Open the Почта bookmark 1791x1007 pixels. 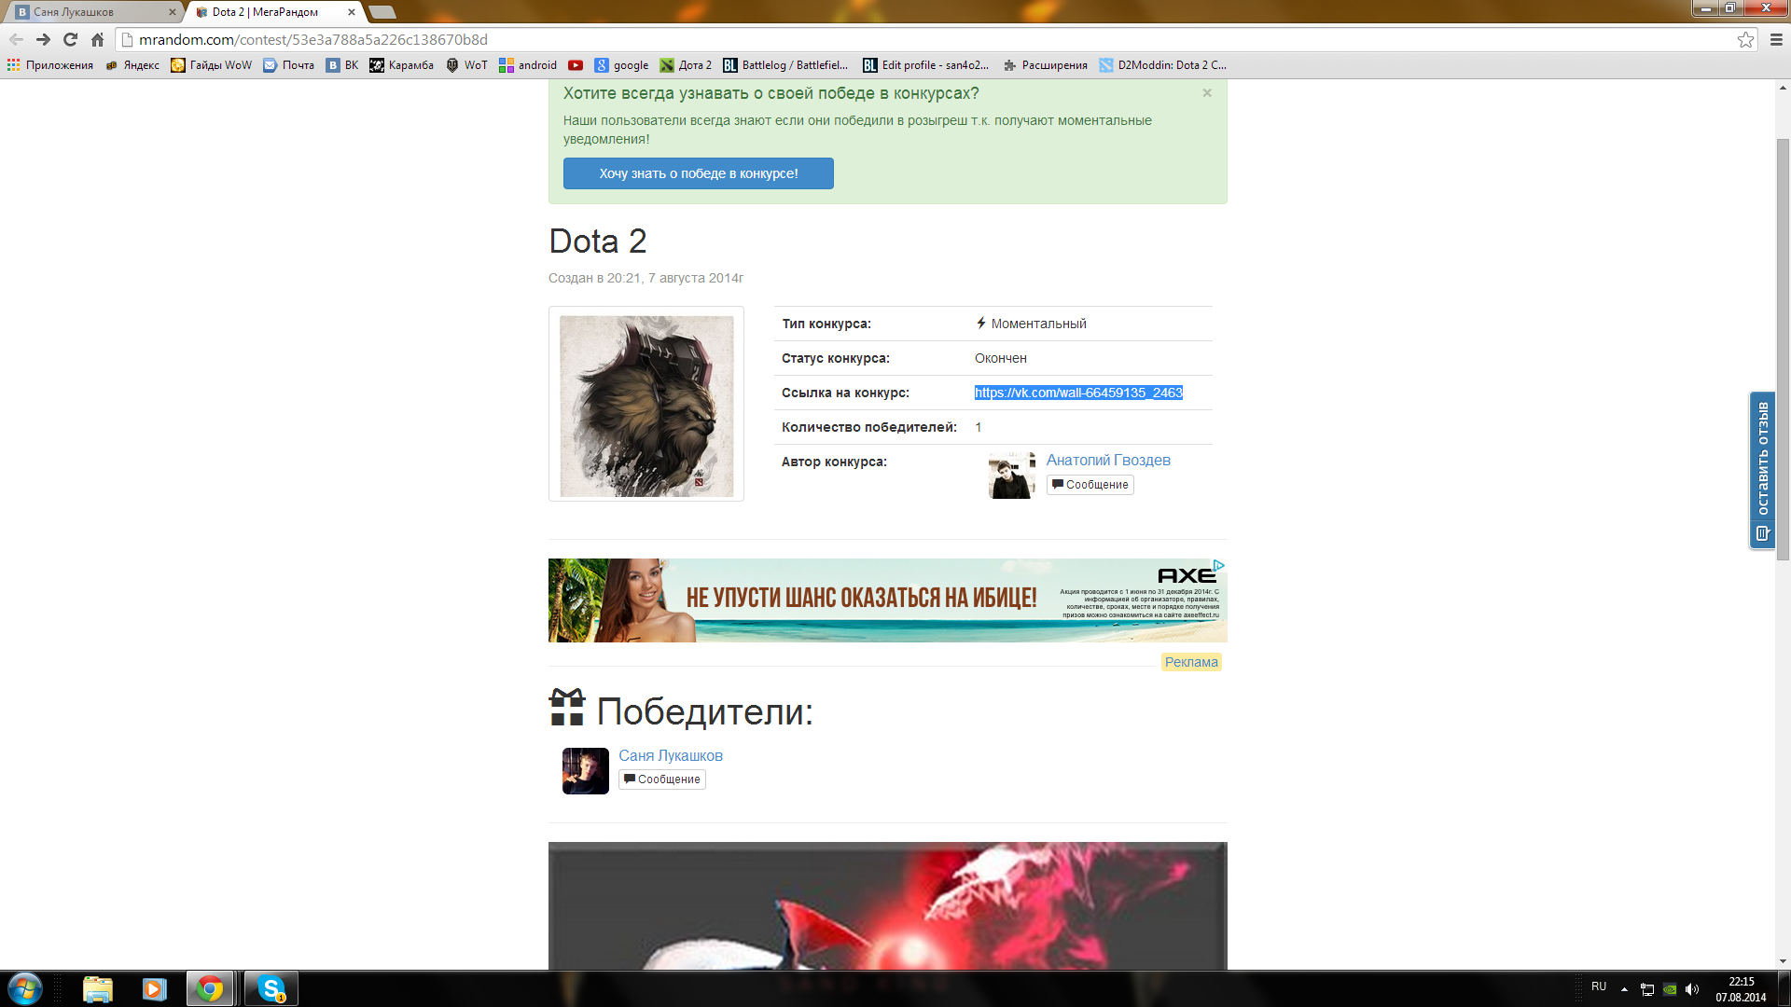click(x=289, y=65)
